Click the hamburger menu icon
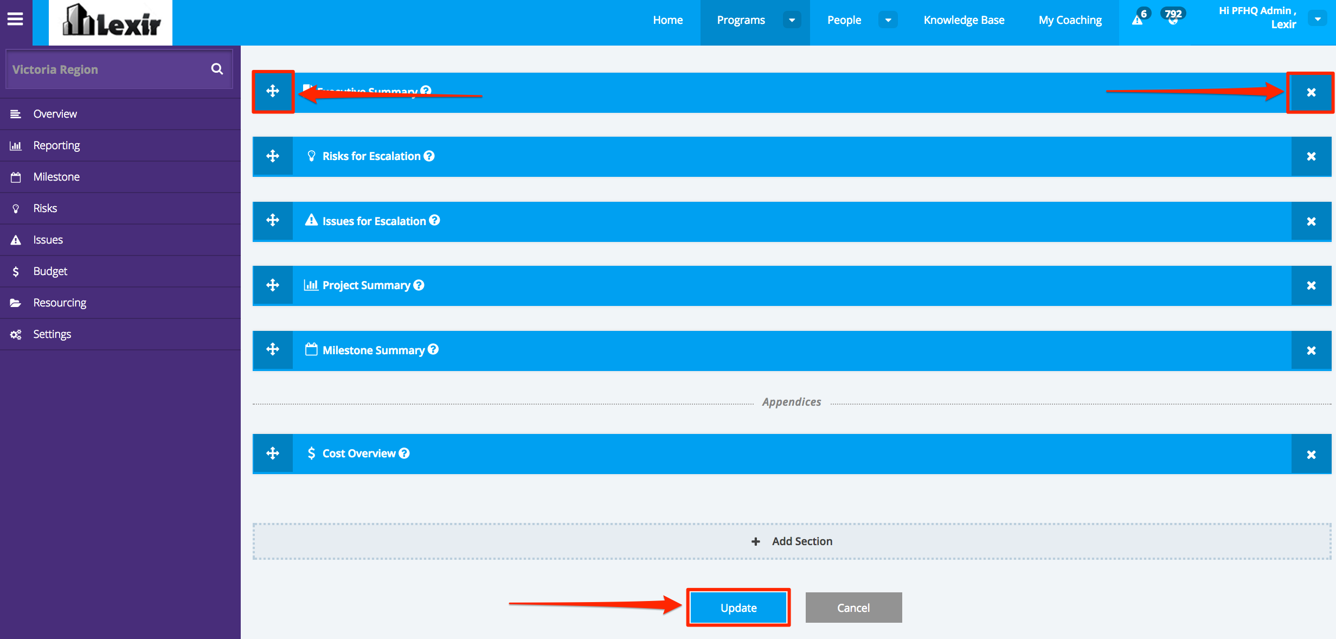Image resolution: width=1336 pixels, height=639 pixels. pyautogui.click(x=15, y=20)
